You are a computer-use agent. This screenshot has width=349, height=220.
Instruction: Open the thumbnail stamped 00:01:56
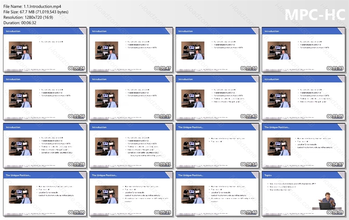pos(45,98)
